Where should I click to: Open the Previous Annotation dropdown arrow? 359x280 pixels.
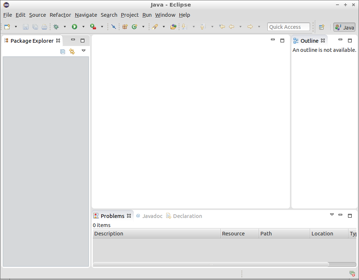coord(212,27)
